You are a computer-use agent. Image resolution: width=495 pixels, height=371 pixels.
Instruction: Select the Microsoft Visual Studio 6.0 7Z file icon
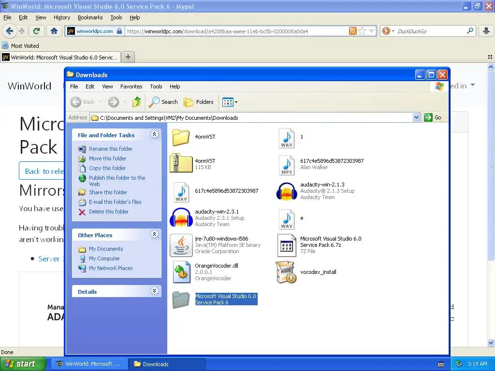pyautogui.click(x=287, y=245)
